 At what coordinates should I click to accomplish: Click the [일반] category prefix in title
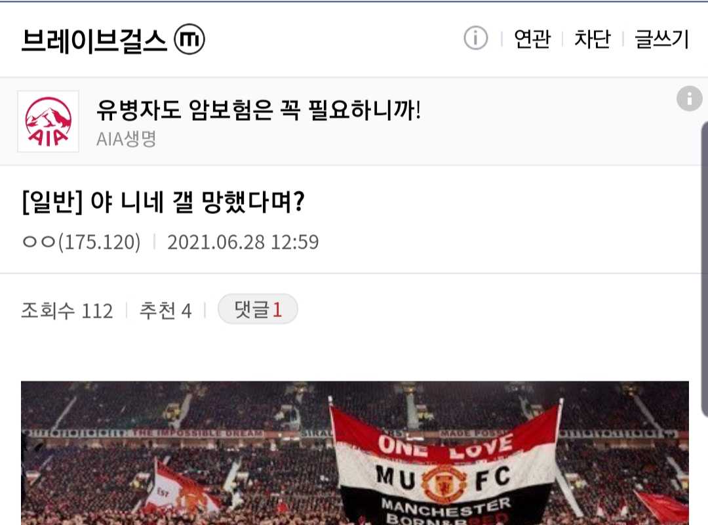click(x=52, y=202)
